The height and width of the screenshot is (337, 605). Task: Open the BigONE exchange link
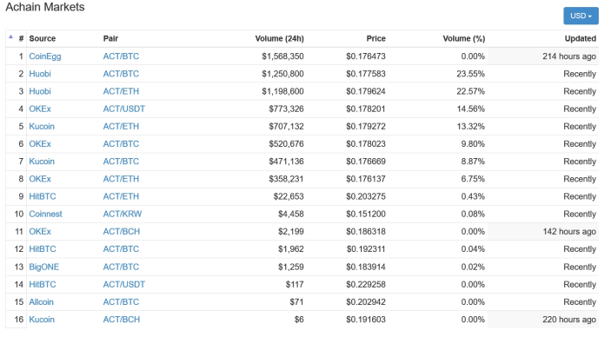44,267
